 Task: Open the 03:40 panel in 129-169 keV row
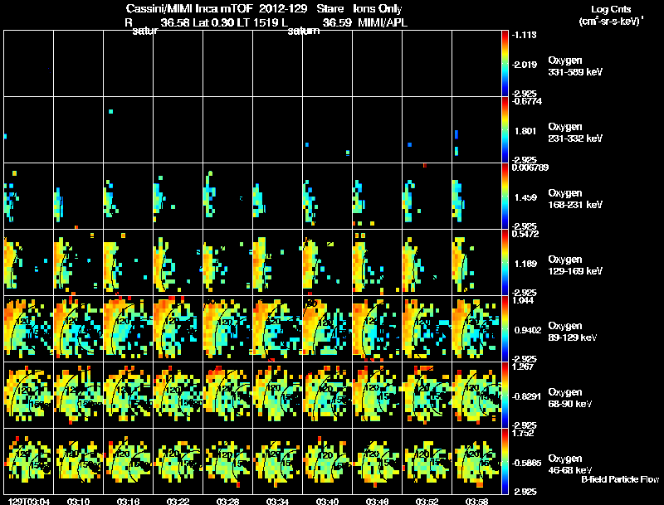pos(327,262)
